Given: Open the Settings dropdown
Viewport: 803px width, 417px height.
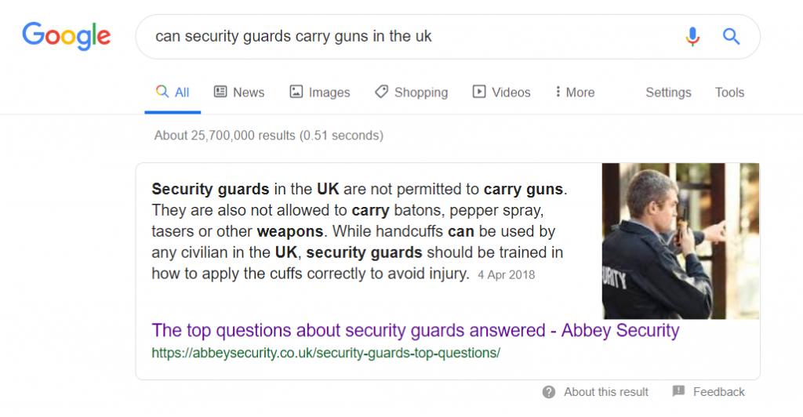Looking at the screenshot, I should pos(668,92).
